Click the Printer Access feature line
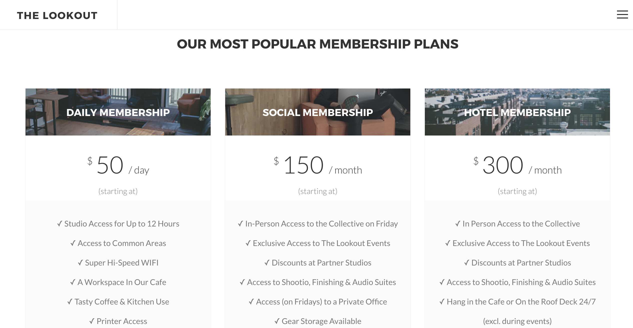This screenshot has height=328, width=633. [x=118, y=321]
